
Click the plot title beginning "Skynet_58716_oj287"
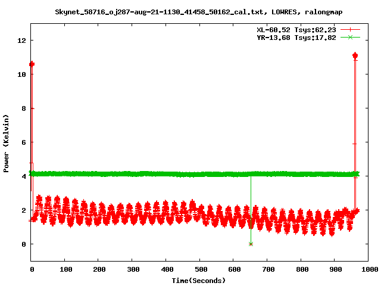pyautogui.click(x=198, y=12)
